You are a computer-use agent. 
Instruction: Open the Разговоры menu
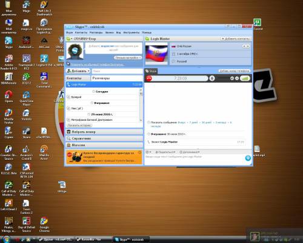point(96,32)
